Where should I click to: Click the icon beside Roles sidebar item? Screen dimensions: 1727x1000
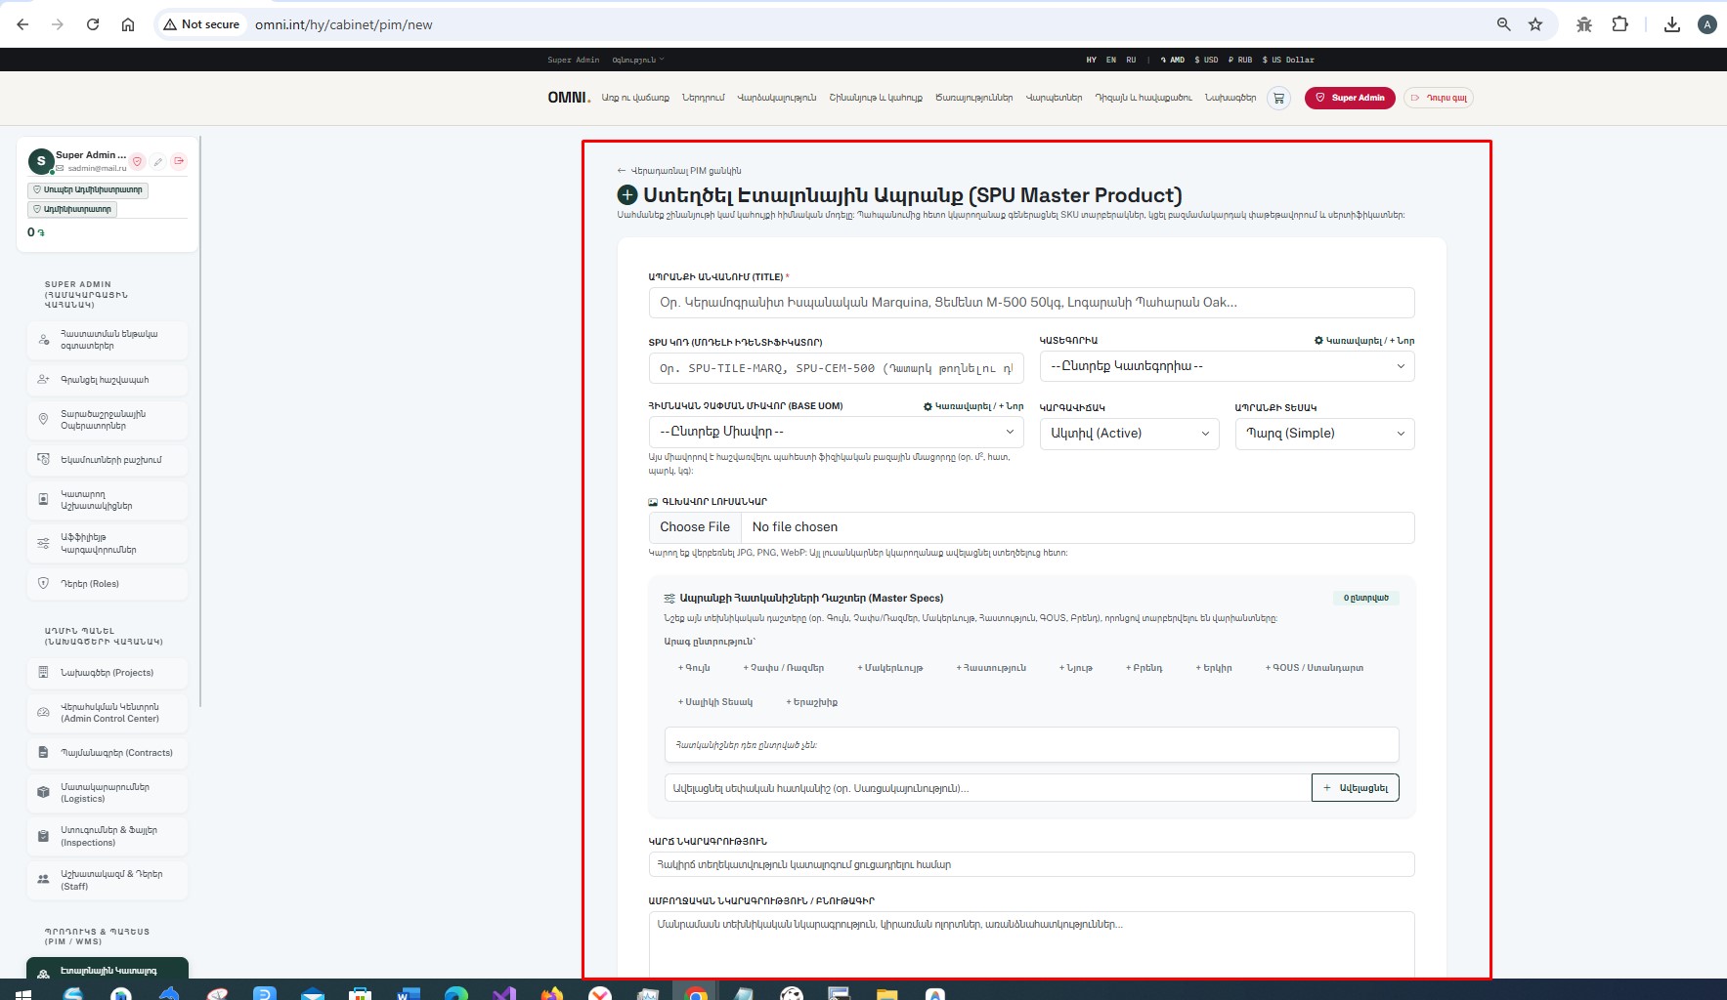tap(43, 583)
